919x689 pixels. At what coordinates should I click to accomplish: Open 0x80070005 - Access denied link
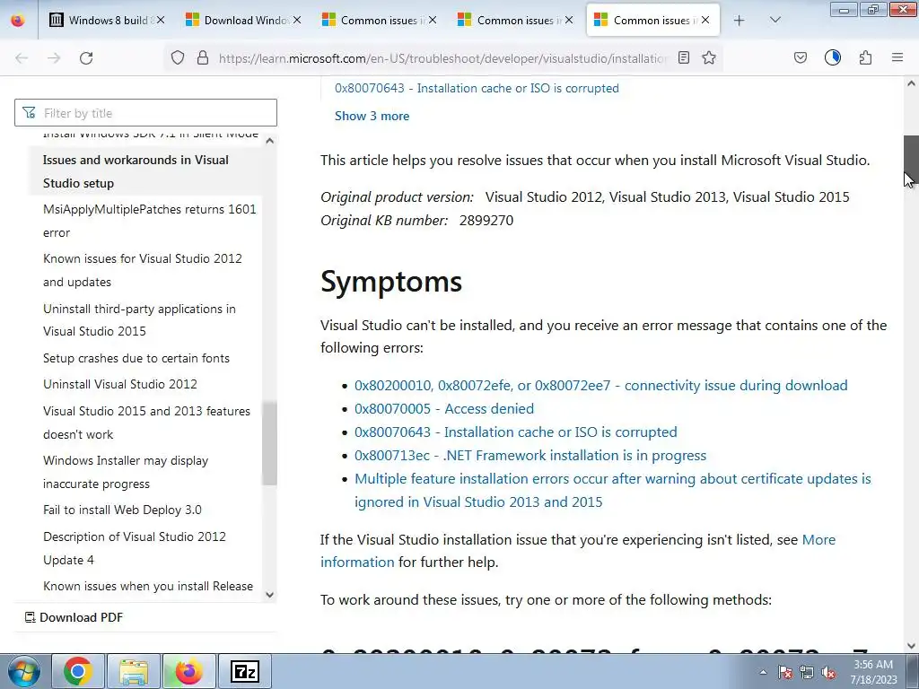point(444,409)
